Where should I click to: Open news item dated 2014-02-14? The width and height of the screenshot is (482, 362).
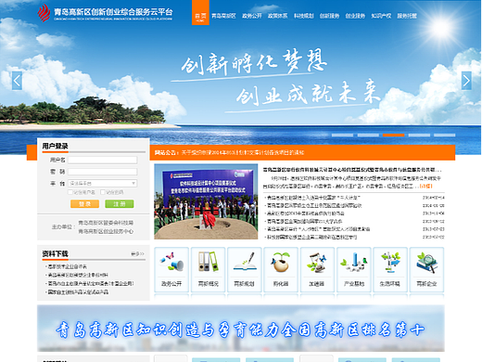pyautogui.click(x=313, y=198)
